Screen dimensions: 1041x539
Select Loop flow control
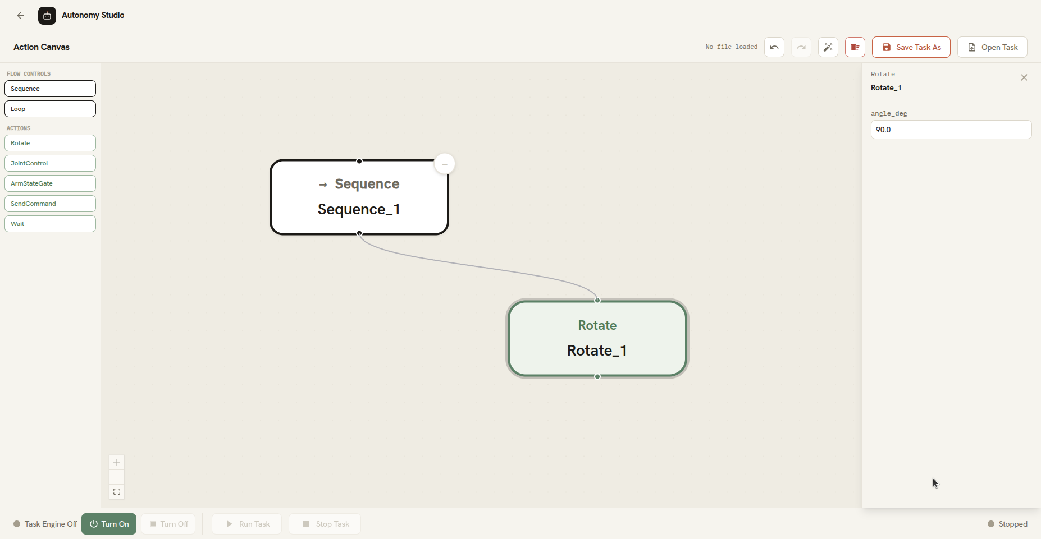click(50, 109)
